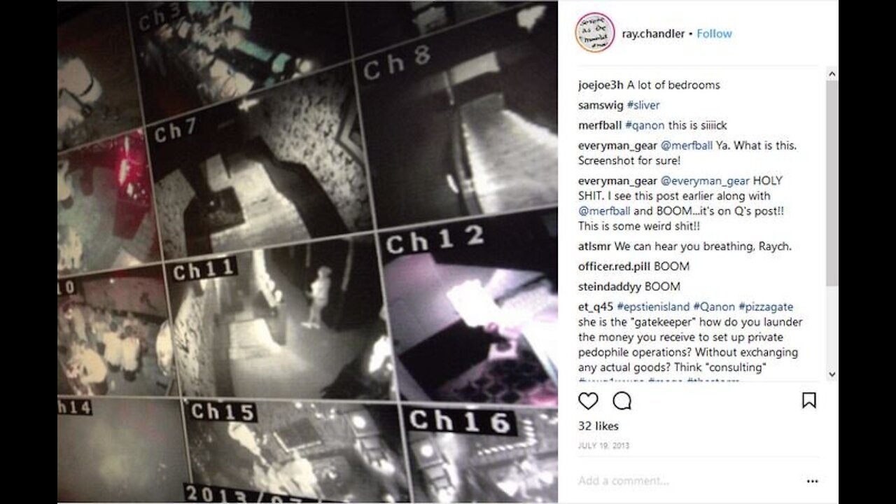This screenshot has width=896, height=504.
Task: Click the scrollbar down arrow in comments
Action: pos(832,374)
